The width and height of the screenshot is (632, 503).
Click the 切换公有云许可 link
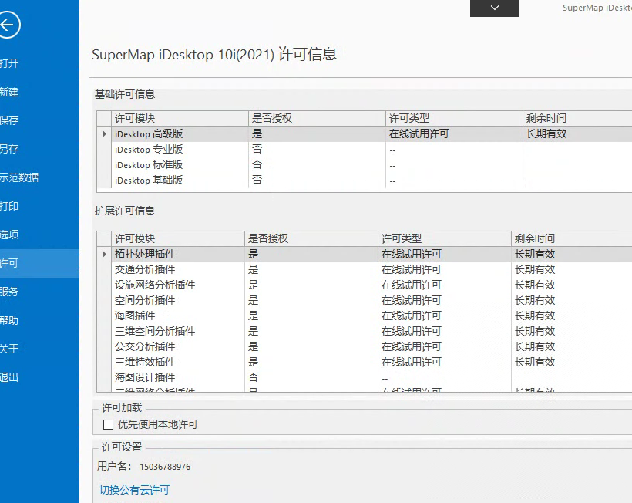[134, 490]
